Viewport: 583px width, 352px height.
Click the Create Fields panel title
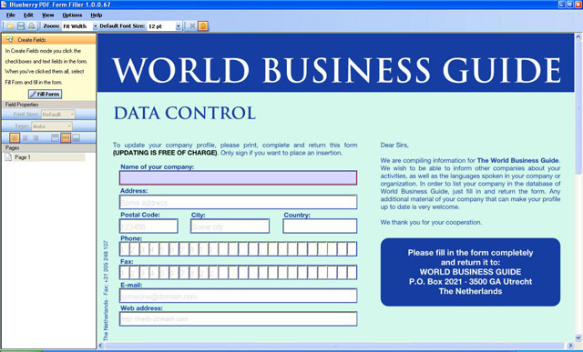(x=32, y=40)
